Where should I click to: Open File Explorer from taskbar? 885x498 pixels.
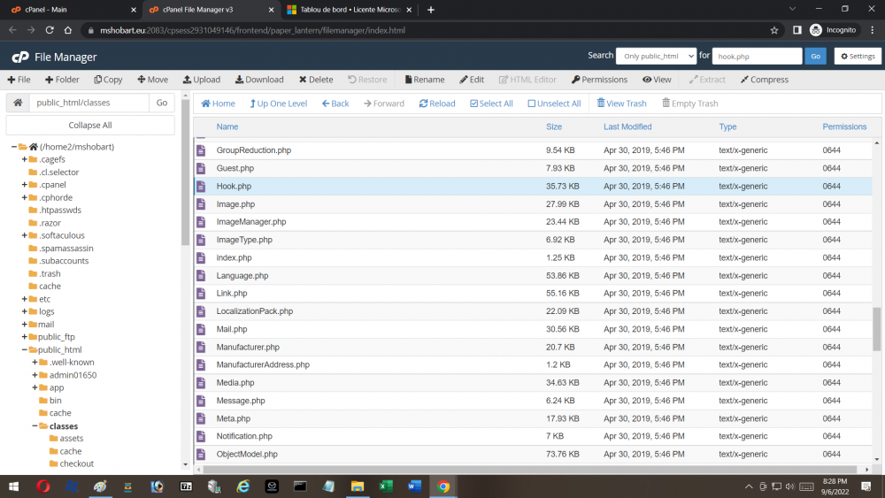coord(358,487)
